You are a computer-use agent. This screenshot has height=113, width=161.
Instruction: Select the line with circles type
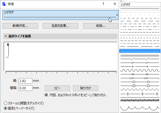[140, 82]
